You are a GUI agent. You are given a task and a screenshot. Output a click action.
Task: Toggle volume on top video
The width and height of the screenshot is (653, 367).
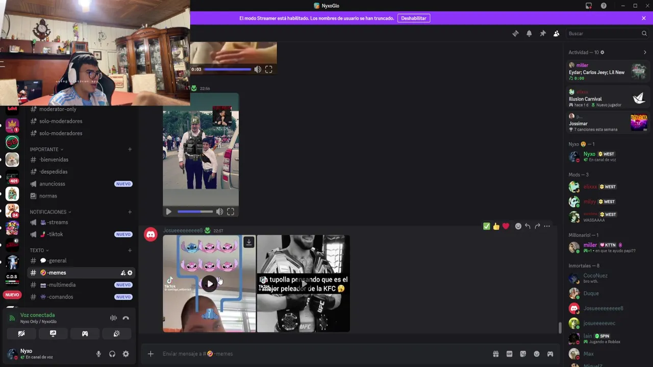click(x=258, y=69)
